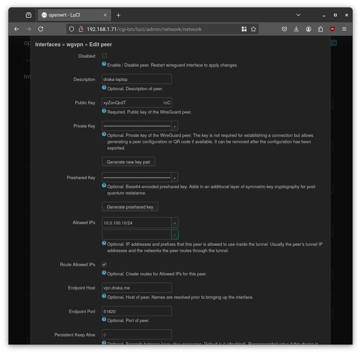Image resolution: width=361 pixels, height=354 pixels.
Task: Open the list all tabs chevron
Action: coord(298,15)
